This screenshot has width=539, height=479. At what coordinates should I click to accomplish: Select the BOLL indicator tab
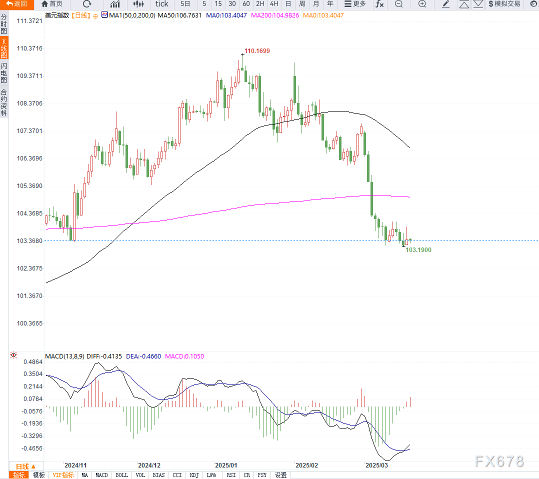tap(121, 475)
